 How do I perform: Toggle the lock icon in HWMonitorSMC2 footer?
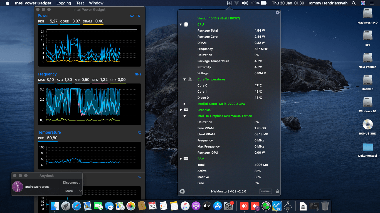coord(277,191)
